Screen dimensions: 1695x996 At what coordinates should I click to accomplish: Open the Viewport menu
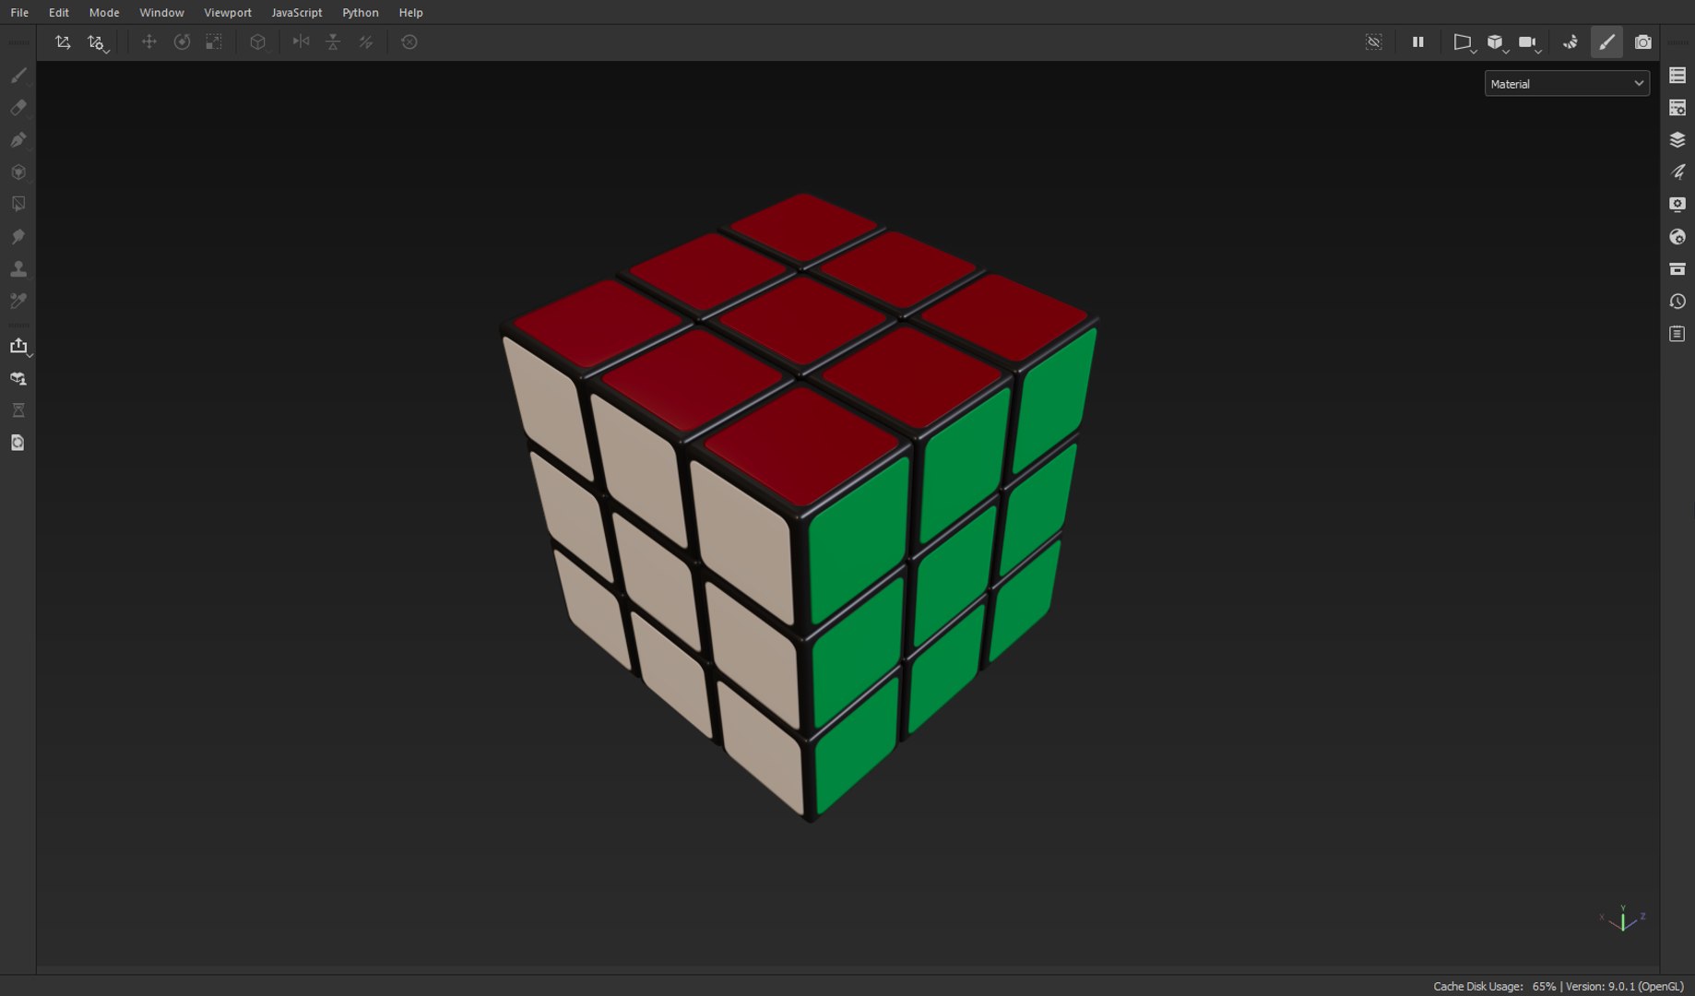coord(228,12)
